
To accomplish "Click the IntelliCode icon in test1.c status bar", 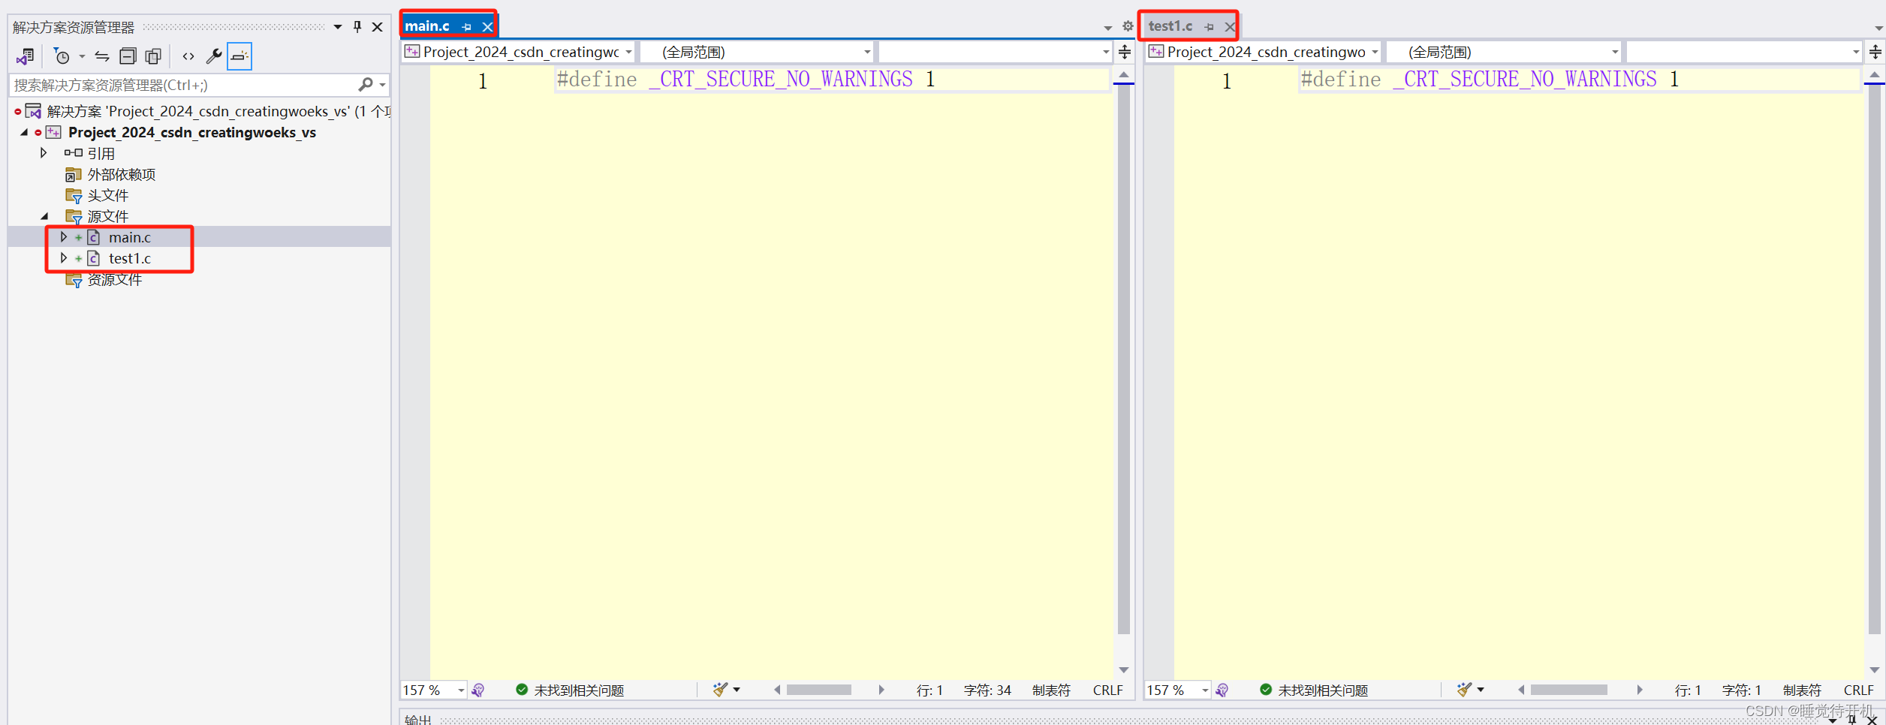I will [x=1222, y=690].
